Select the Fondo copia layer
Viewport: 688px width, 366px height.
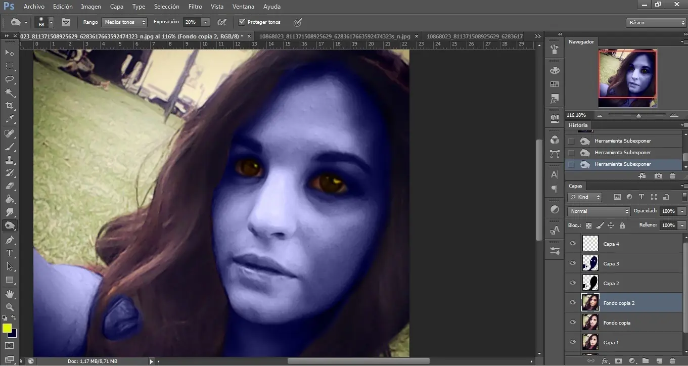tap(624, 323)
